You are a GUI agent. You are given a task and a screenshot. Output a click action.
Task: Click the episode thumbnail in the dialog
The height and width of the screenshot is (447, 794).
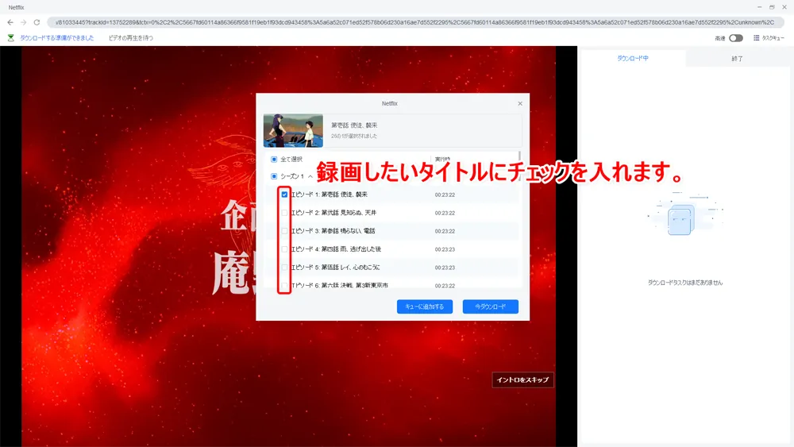click(x=293, y=131)
